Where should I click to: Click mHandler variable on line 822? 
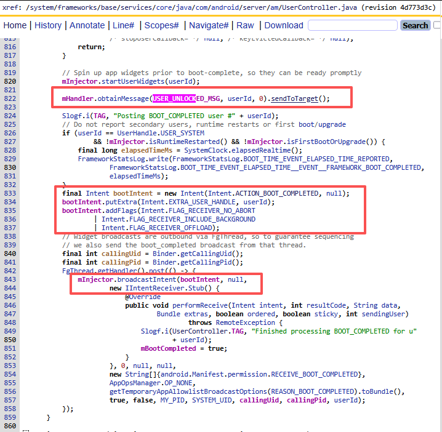pos(78,98)
